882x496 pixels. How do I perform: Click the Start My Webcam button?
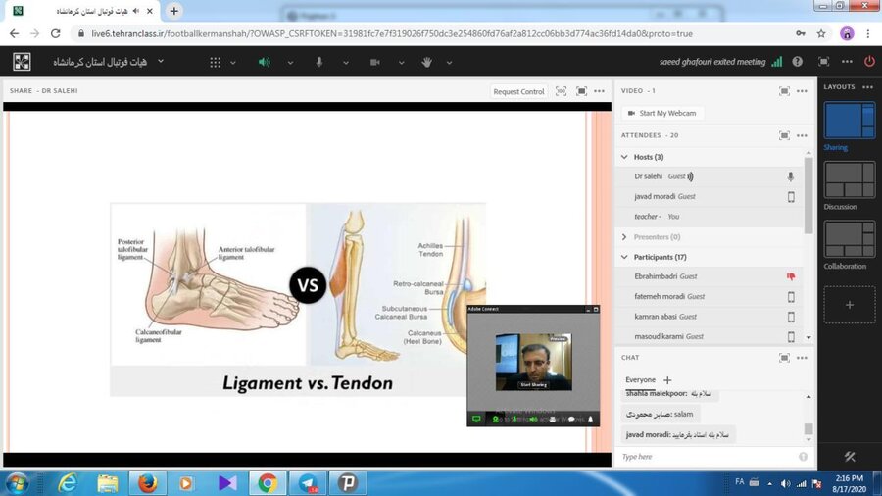point(661,114)
